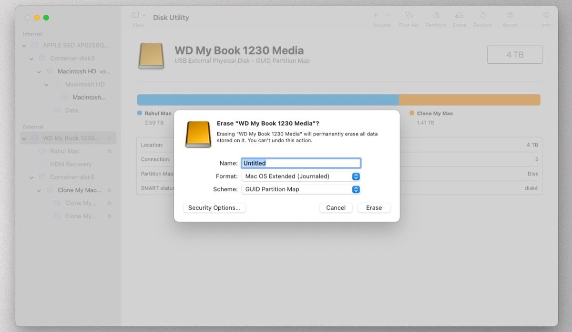
Task: Select APPLE SSD AP0256Q in sidebar
Action: [x=68, y=46]
